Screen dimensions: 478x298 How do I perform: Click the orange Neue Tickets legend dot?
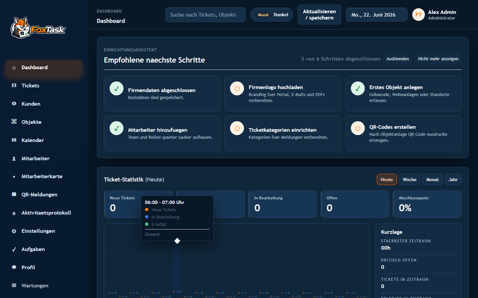[147, 210]
